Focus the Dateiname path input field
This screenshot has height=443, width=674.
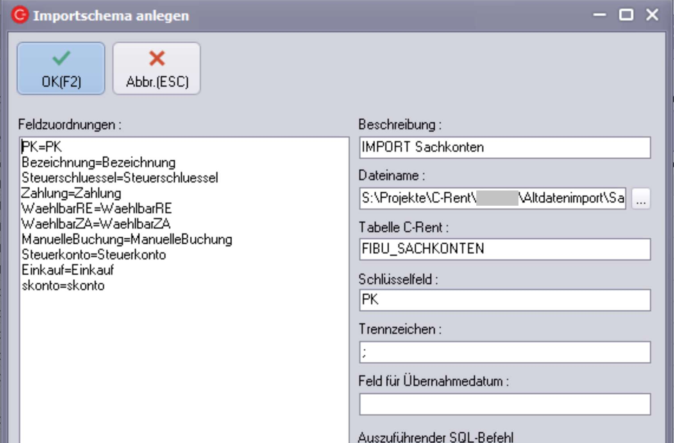[x=492, y=198]
